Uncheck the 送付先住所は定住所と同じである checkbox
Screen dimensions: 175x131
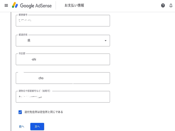coord(20,112)
